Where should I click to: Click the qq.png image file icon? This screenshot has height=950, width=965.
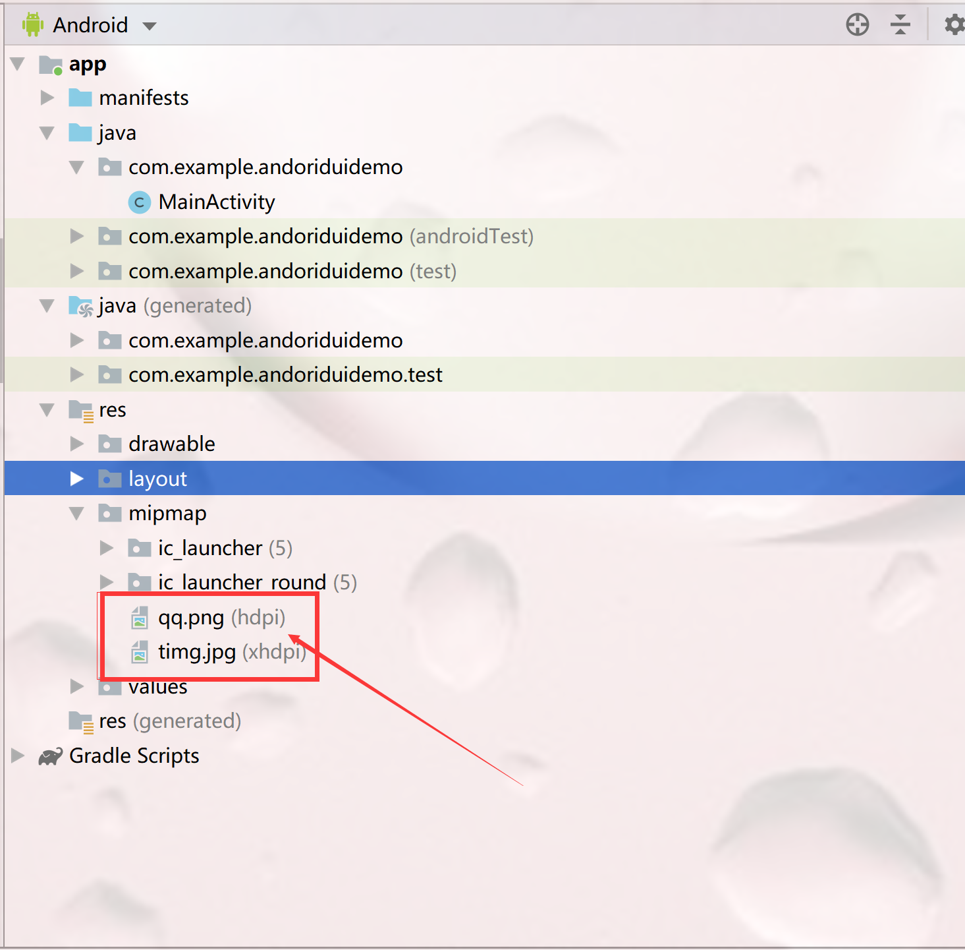pos(139,618)
